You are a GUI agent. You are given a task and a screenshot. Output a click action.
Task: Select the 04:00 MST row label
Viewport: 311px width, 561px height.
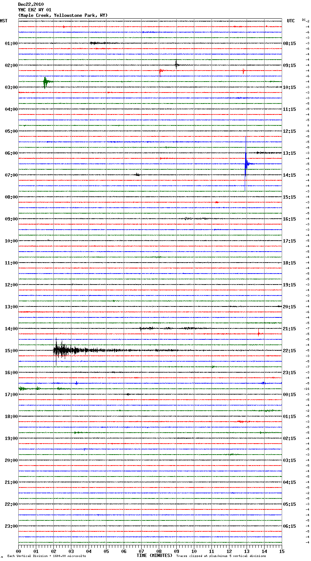click(11, 109)
